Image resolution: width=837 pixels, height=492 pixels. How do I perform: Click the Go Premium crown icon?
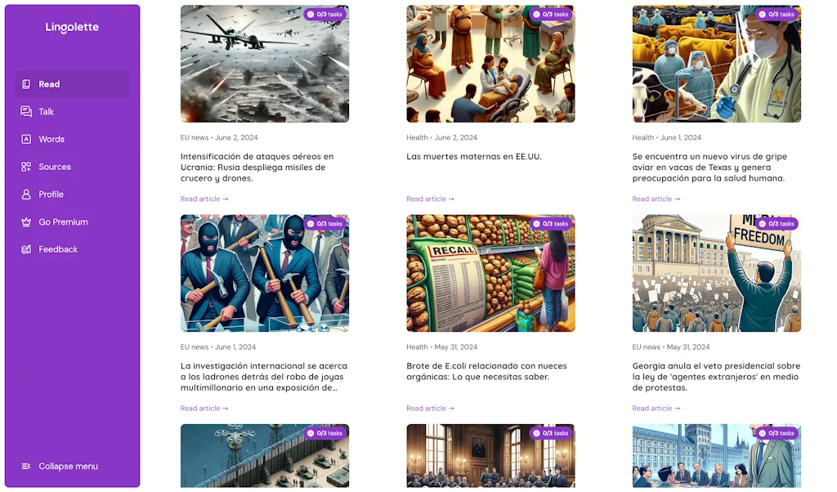tap(25, 222)
